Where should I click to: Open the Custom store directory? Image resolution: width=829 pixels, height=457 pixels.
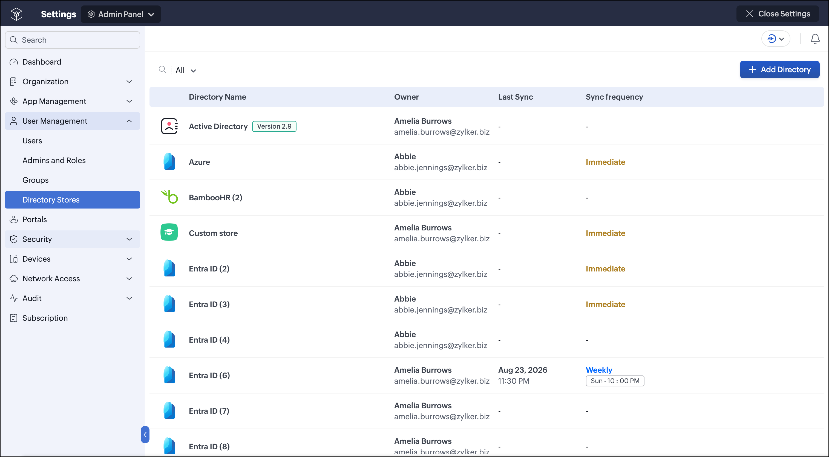coord(213,233)
